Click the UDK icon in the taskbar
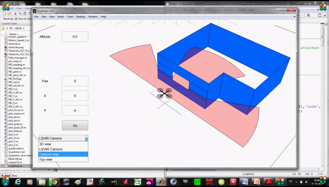This screenshot has width=329, height=187. [185, 182]
